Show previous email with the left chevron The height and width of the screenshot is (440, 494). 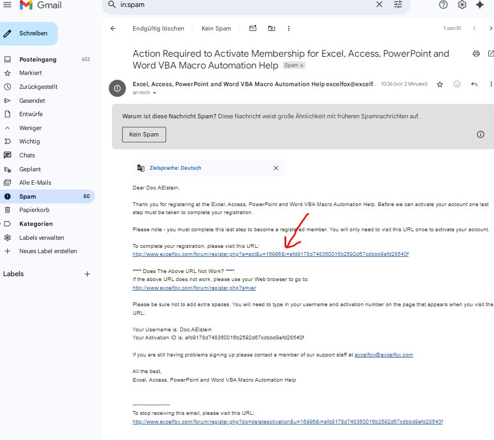(x=474, y=28)
